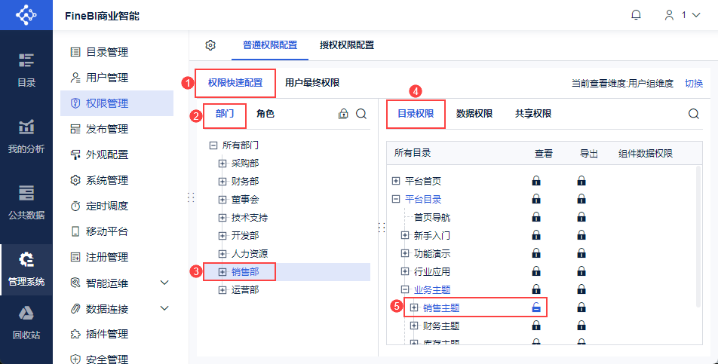This screenshot has height=364, width=718.
Task: Go to 公共数据 in sidebar
Action: 26,202
